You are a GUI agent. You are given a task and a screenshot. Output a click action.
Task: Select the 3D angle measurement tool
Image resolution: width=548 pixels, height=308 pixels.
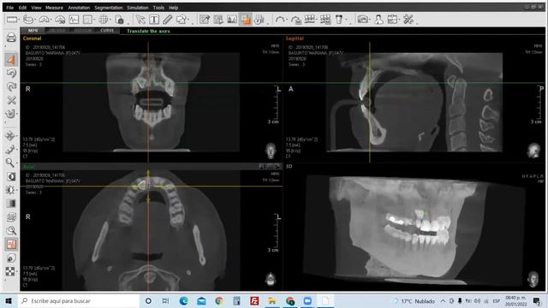[x=60, y=20]
